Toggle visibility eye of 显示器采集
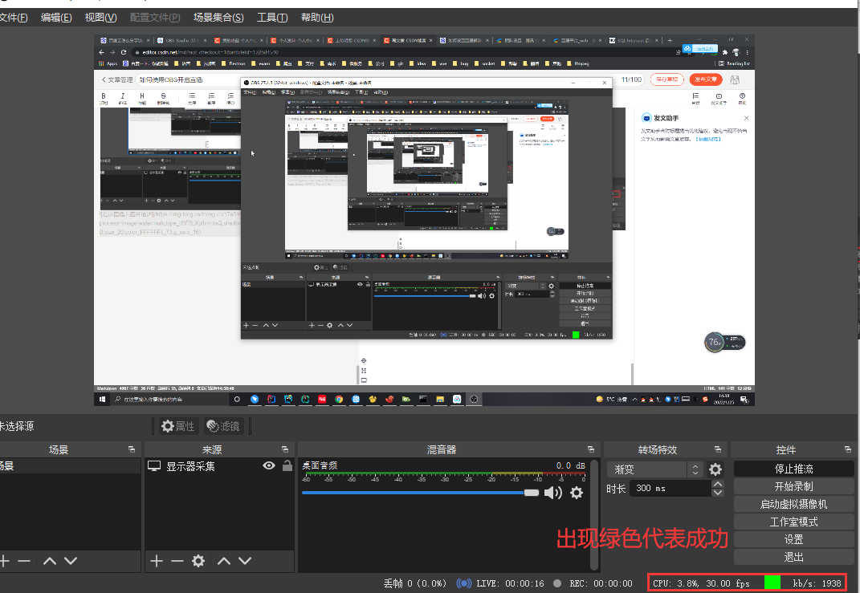The height and width of the screenshot is (593, 860). tap(269, 466)
